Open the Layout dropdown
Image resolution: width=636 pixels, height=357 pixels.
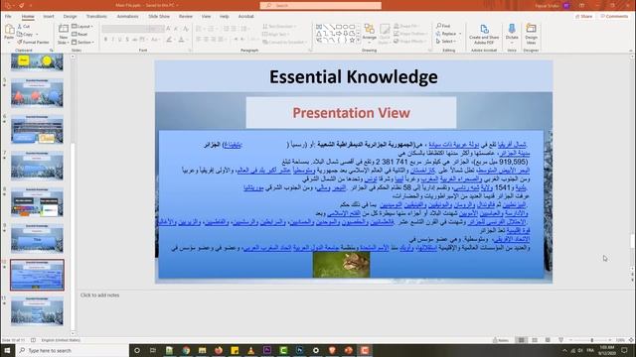pos(82,27)
